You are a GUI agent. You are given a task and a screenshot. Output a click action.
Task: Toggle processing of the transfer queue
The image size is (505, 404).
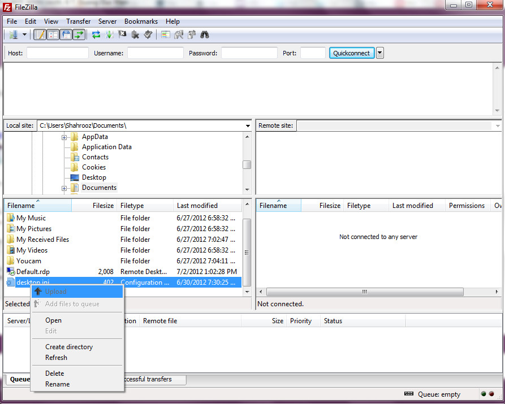click(109, 34)
